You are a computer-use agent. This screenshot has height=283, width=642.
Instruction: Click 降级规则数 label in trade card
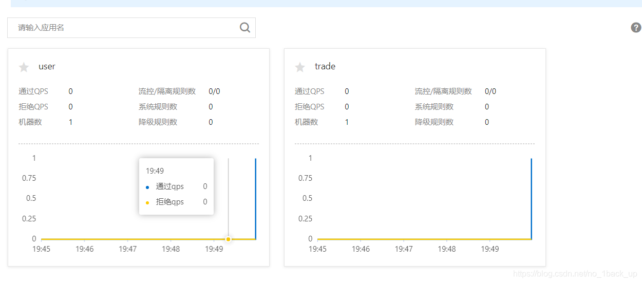click(x=434, y=122)
